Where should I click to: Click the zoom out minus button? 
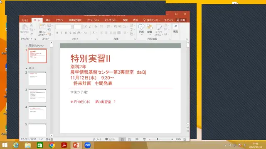click(x=150, y=139)
